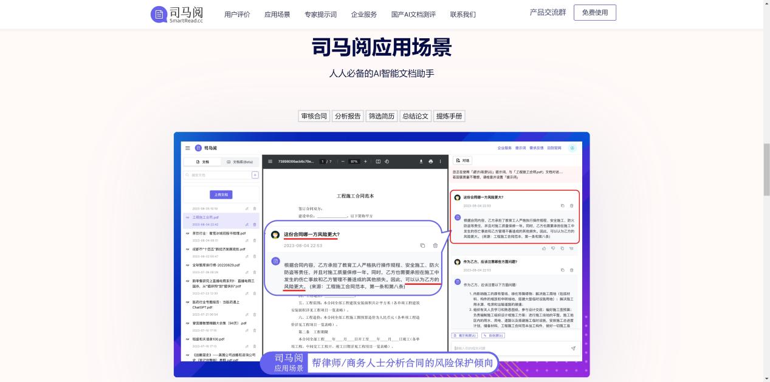Open the 国产AI文档测评 nav item
This screenshot has width=770, height=382.
413,15
